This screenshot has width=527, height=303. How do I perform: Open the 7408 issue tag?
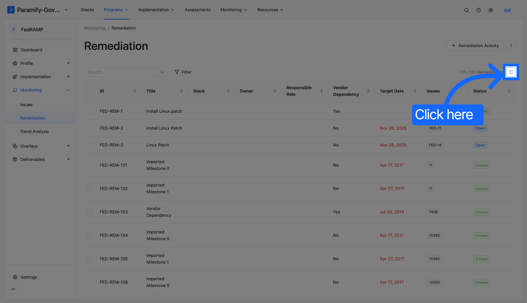pos(433,212)
